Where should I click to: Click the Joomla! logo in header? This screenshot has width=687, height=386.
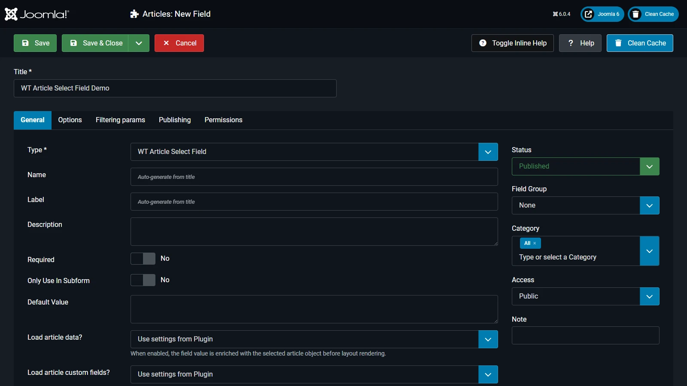(37, 14)
